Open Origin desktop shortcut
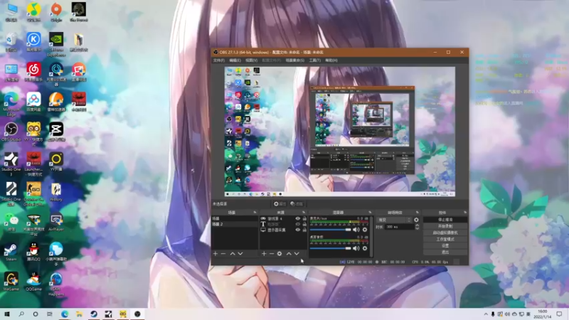Image resolution: width=569 pixels, height=320 pixels. click(x=56, y=12)
